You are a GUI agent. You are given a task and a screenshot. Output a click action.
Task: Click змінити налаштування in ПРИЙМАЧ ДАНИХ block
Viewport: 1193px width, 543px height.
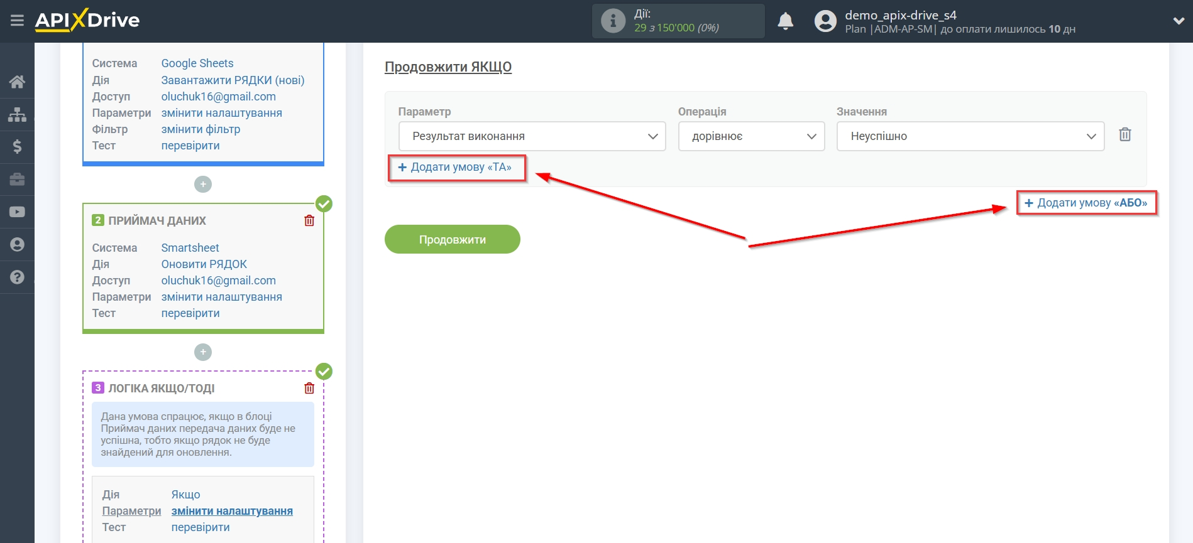pos(222,297)
